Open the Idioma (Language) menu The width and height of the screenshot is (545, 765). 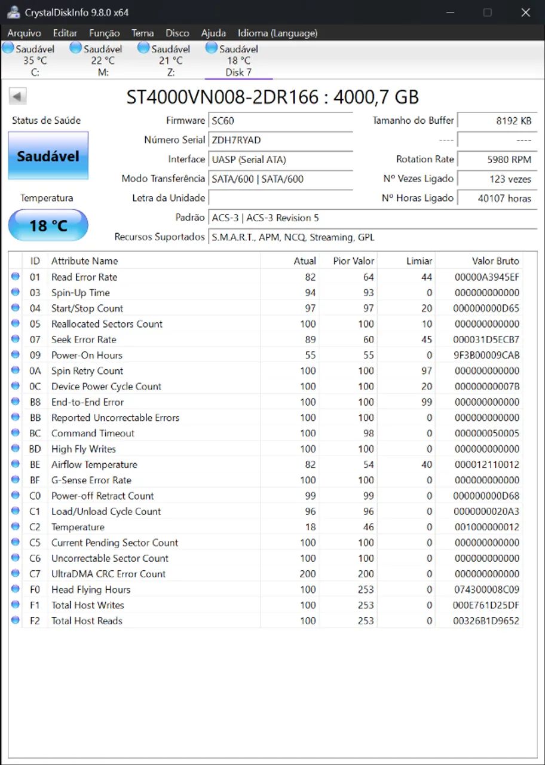coord(277,33)
